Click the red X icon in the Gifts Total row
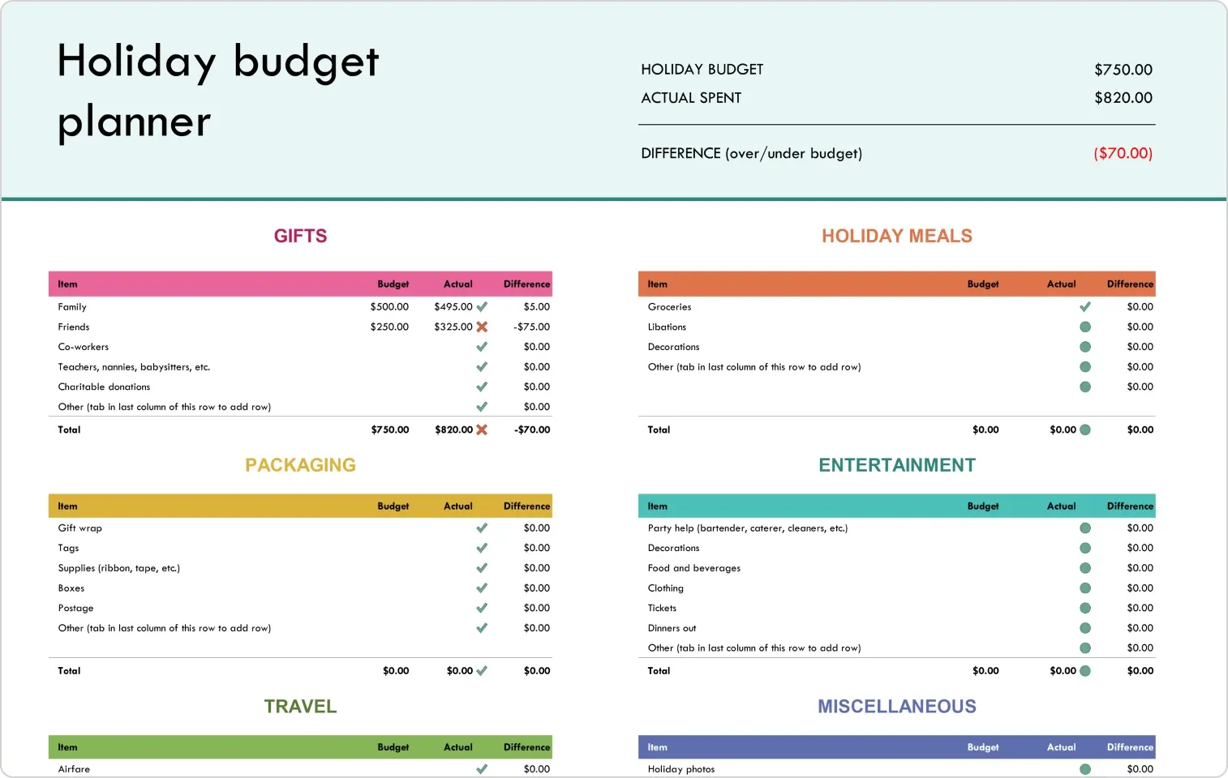 (x=482, y=430)
